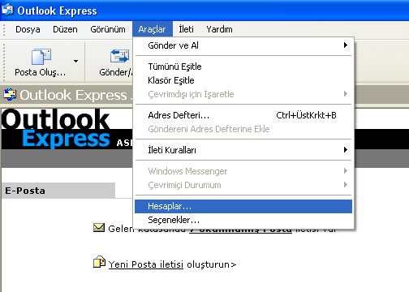Open the Dosya menu

click(x=28, y=29)
